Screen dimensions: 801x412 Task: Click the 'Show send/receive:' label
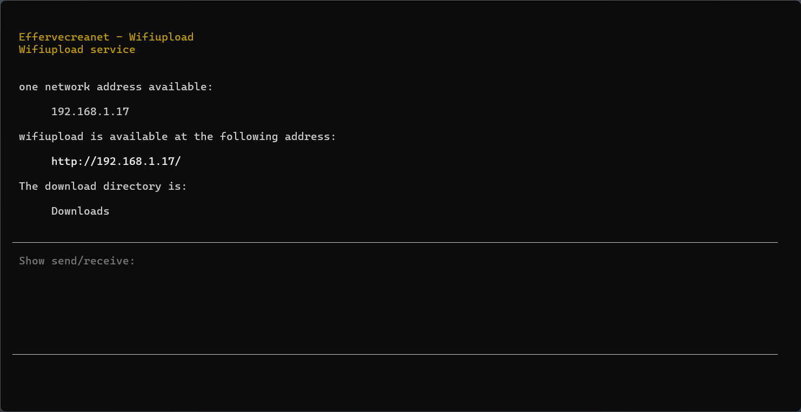[x=77, y=261]
